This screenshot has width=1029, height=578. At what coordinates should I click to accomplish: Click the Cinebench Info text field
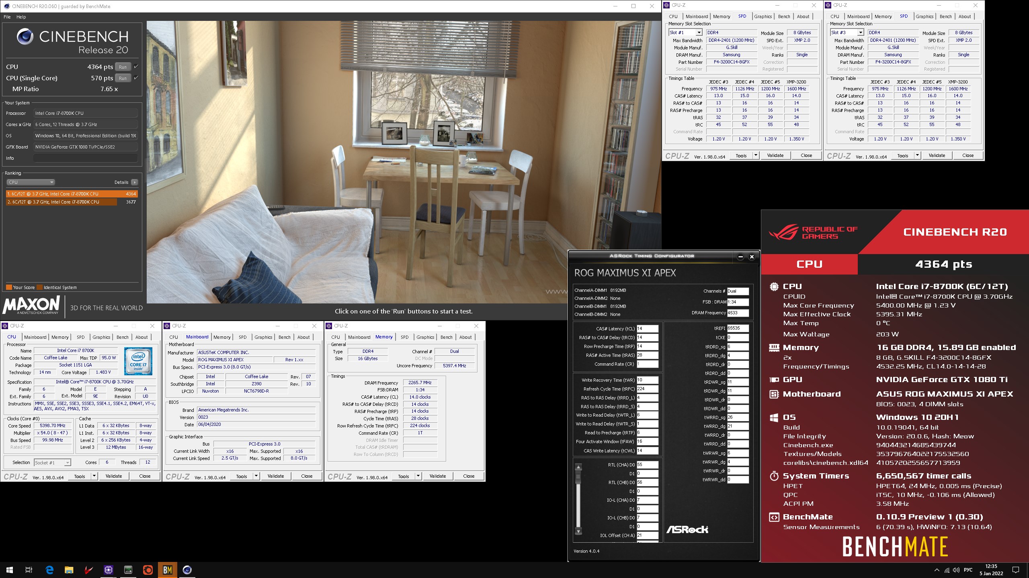coord(86,158)
